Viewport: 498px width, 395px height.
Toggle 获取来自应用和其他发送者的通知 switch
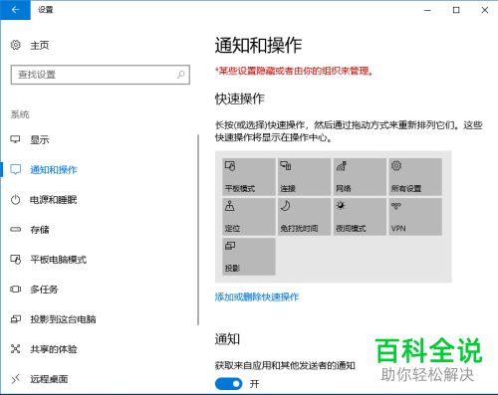pyautogui.click(x=229, y=384)
